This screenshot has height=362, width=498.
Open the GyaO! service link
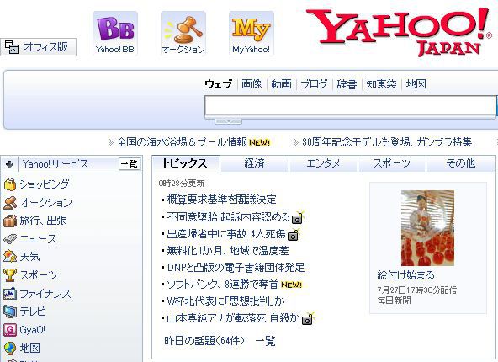point(33,330)
